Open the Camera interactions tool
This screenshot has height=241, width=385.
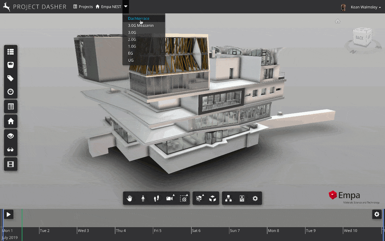point(170,198)
